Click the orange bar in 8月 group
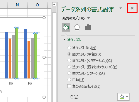 pyautogui.click(x=10, y=58)
